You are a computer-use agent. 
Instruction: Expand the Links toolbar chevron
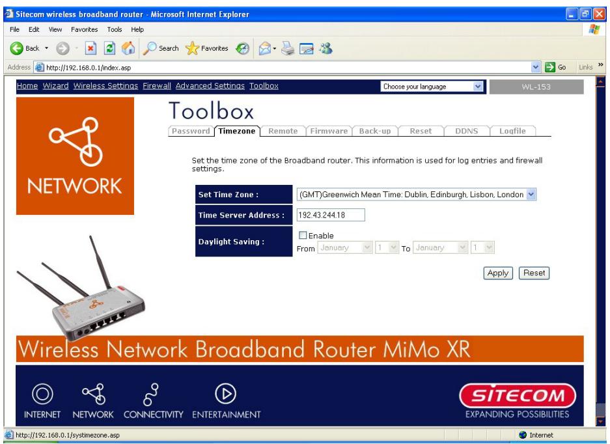point(601,64)
